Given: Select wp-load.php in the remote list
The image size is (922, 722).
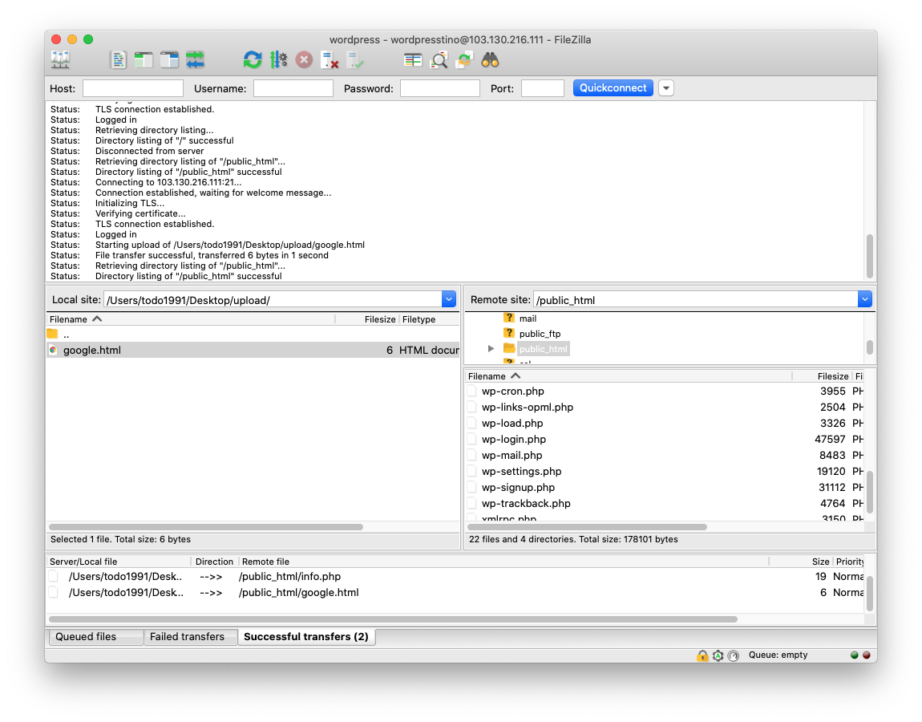Looking at the screenshot, I should coord(665,424).
